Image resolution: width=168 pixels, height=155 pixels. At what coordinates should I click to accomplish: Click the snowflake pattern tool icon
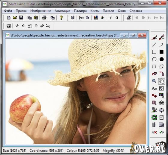(x=161, y=103)
